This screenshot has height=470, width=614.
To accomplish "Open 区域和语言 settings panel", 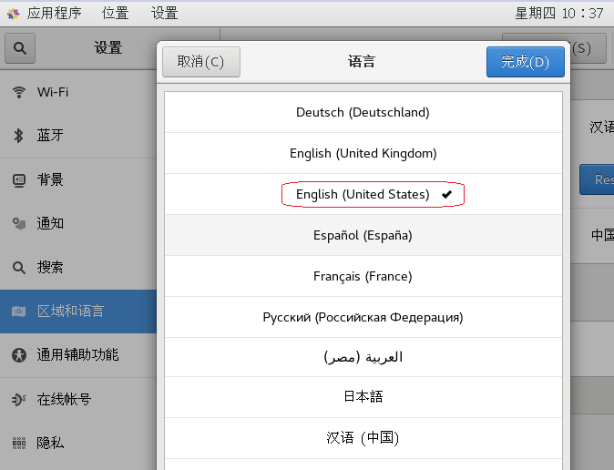I will point(78,312).
